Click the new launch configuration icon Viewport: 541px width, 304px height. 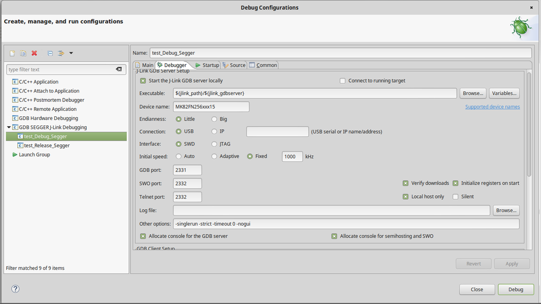(x=12, y=53)
